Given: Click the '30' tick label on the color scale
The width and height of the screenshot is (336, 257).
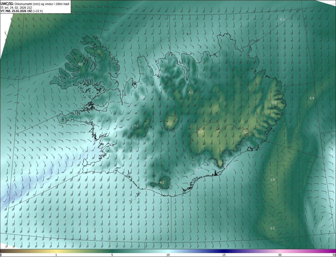Looking at the screenshot, I should click(x=280, y=255).
